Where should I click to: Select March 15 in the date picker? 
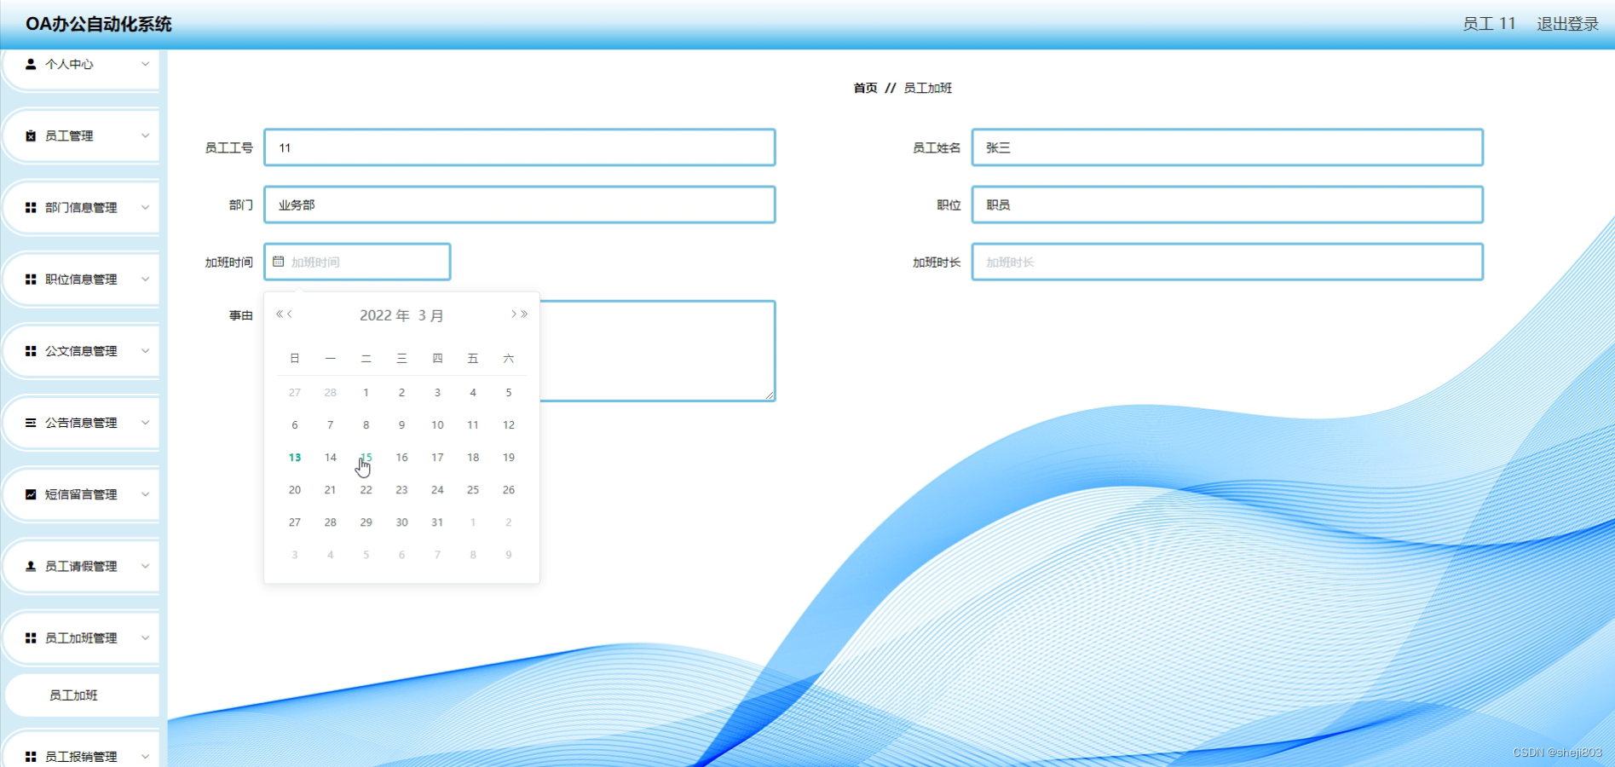[366, 458]
